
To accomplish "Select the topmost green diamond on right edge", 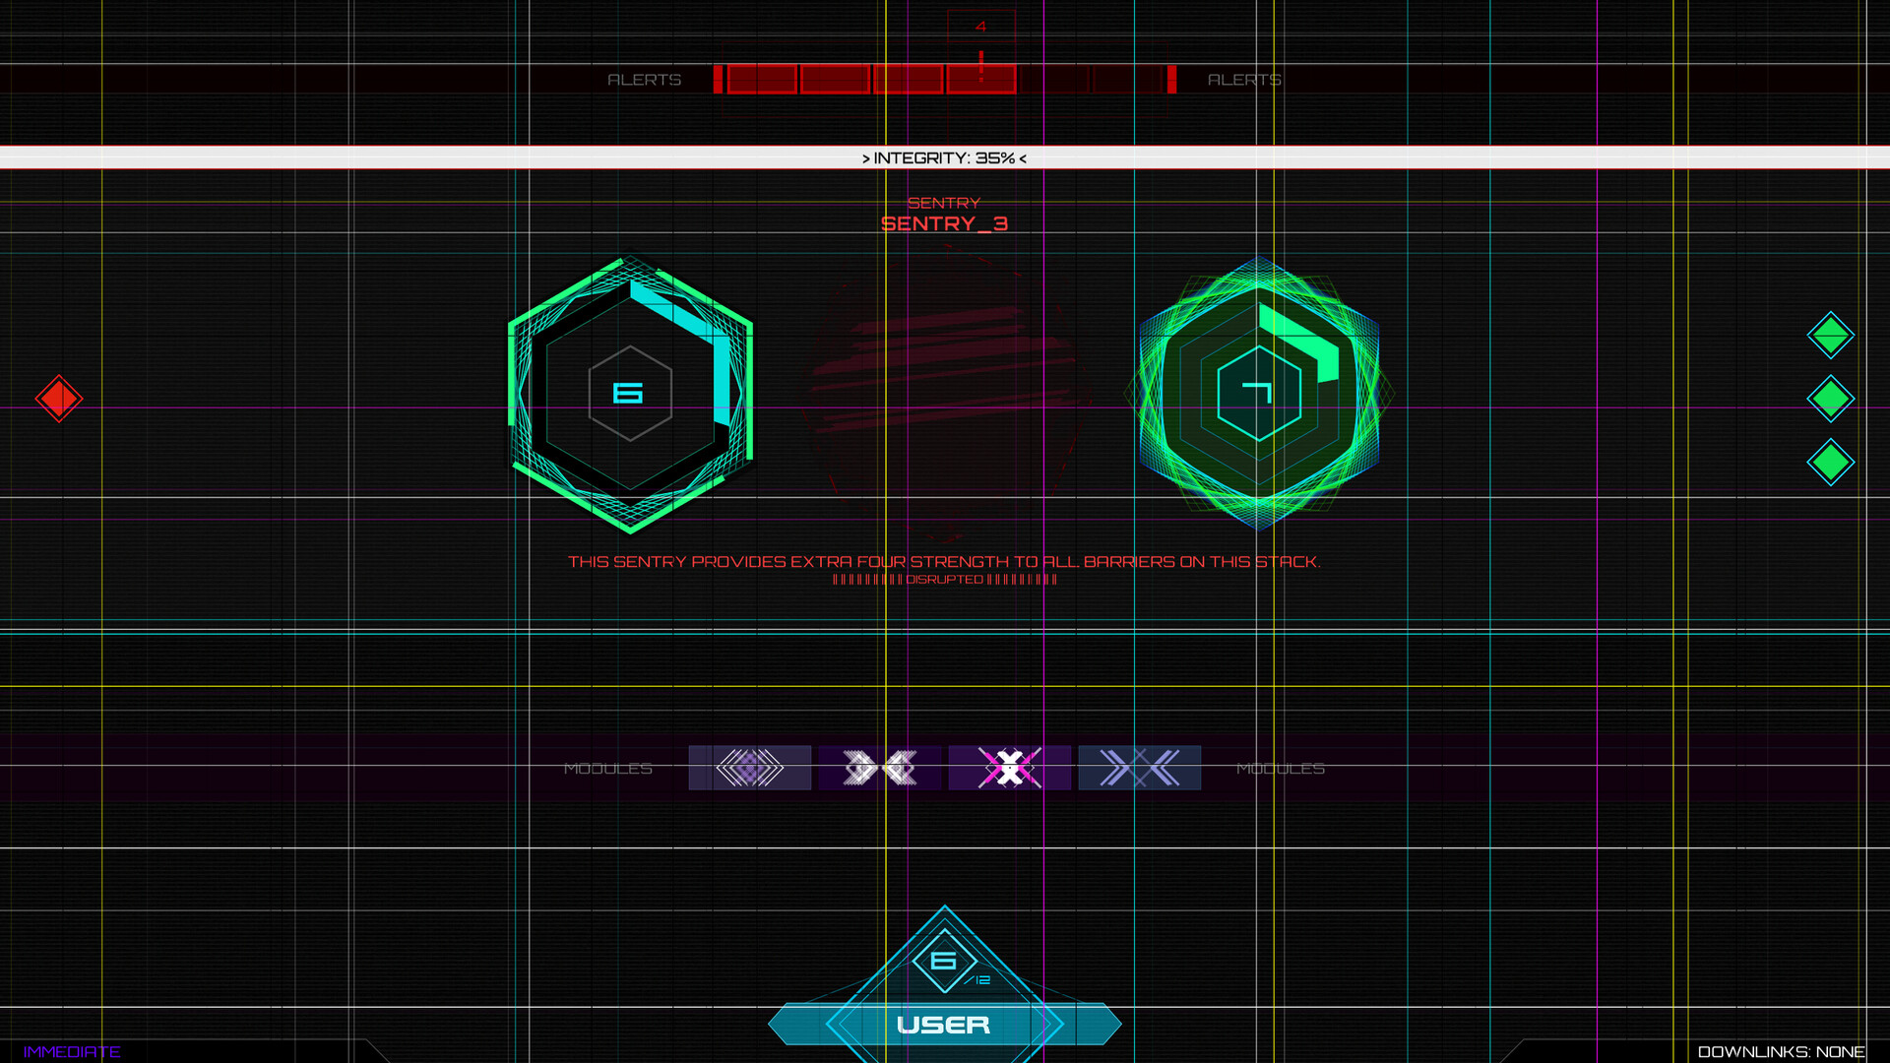I will point(1829,335).
